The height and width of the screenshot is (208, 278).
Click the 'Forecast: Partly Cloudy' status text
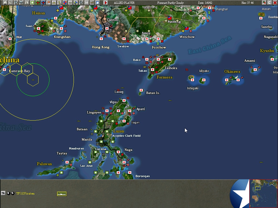pos(170,3)
